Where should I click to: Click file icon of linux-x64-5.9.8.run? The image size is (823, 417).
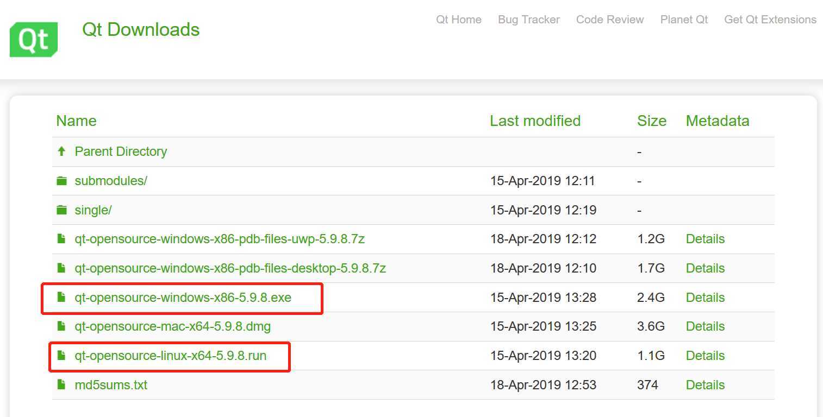click(61, 356)
